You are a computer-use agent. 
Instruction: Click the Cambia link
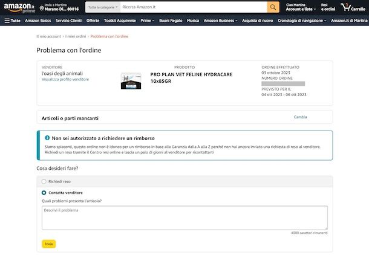tap(300, 117)
